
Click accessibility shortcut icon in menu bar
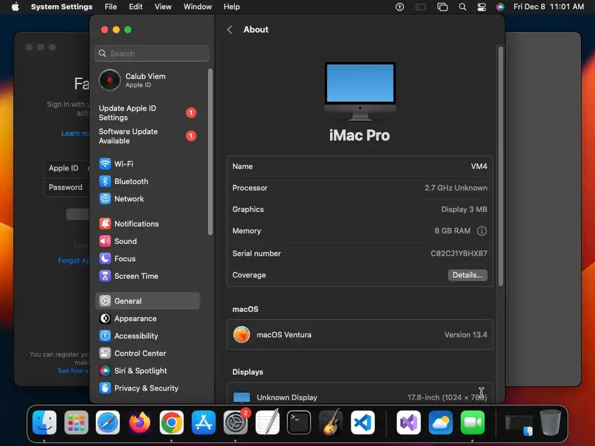pos(400,7)
